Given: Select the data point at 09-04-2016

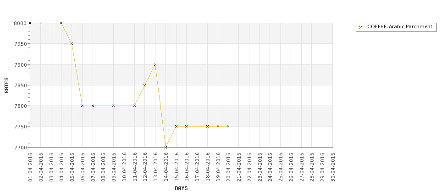Looking at the screenshot, I should [x=113, y=106].
